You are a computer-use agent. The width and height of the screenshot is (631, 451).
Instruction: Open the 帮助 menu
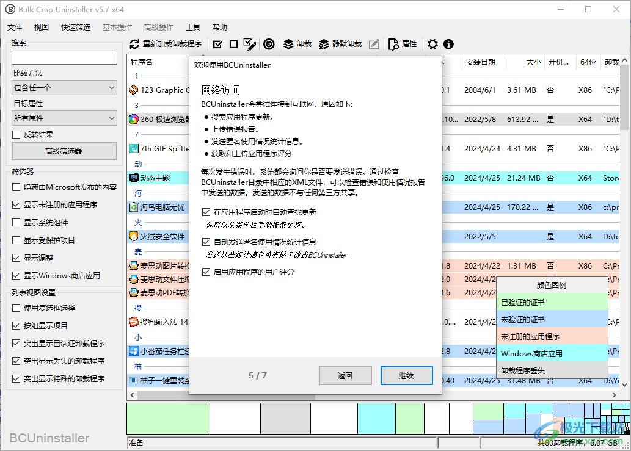click(x=219, y=27)
